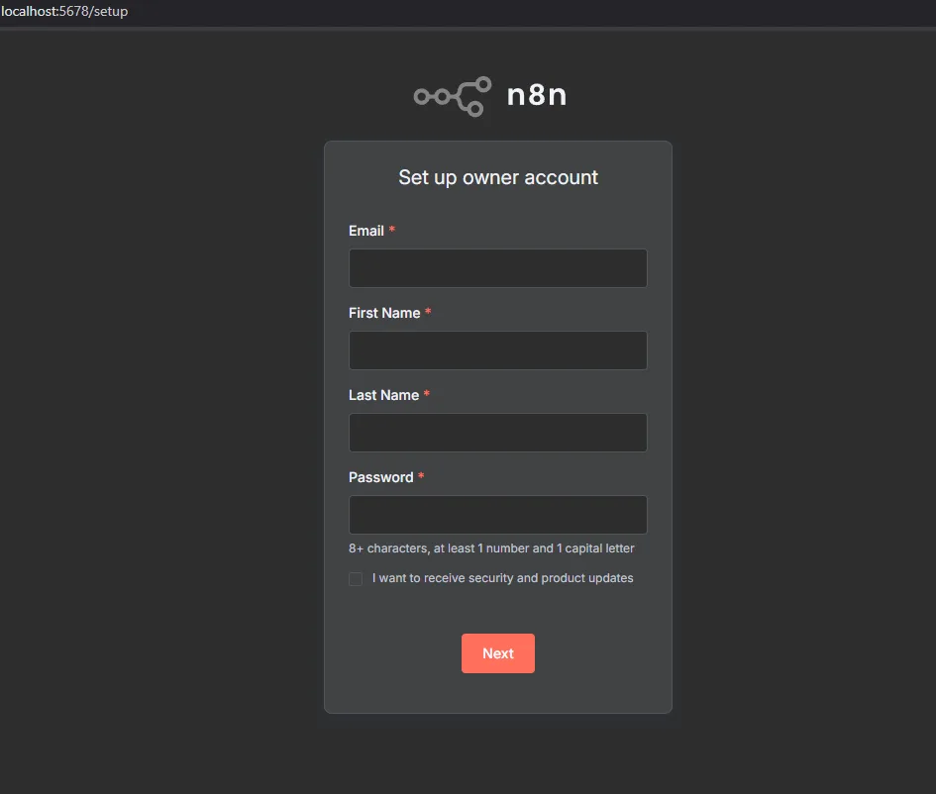The image size is (936, 794).
Task: Click the red asterisk beside First Name
Action: [x=428, y=313]
